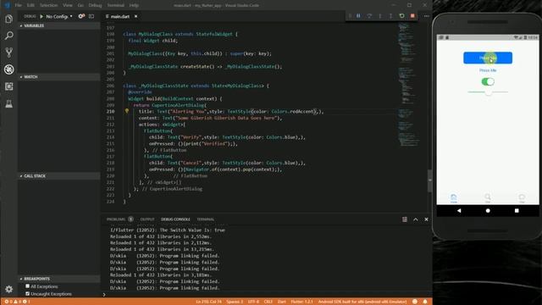The width and height of the screenshot is (542, 305).
Task: Start debugging with the green play icon
Action: click(41, 16)
